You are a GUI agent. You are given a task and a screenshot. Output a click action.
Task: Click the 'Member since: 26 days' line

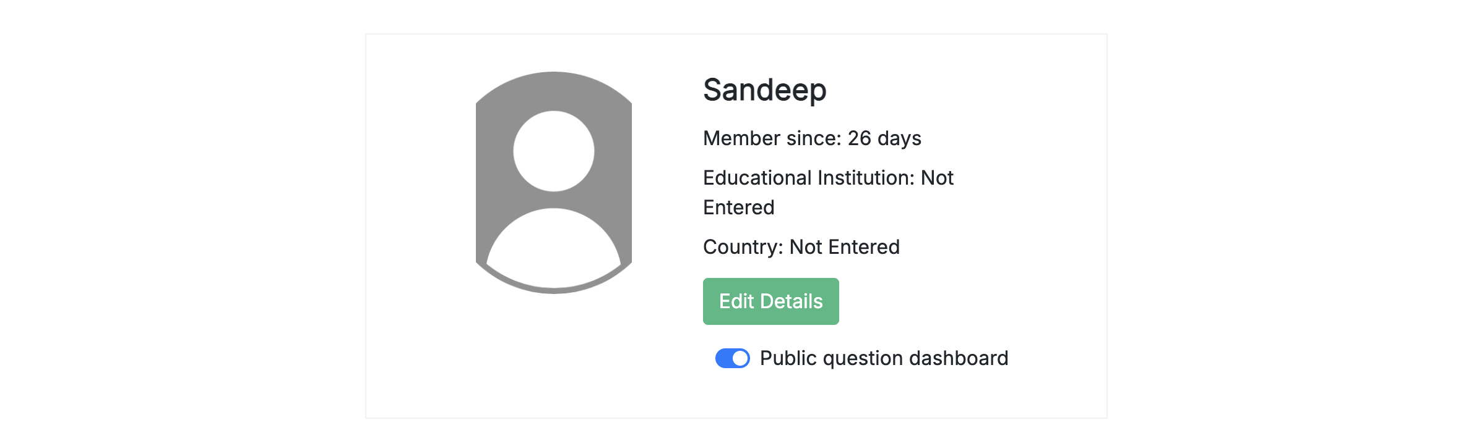[811, 138]
